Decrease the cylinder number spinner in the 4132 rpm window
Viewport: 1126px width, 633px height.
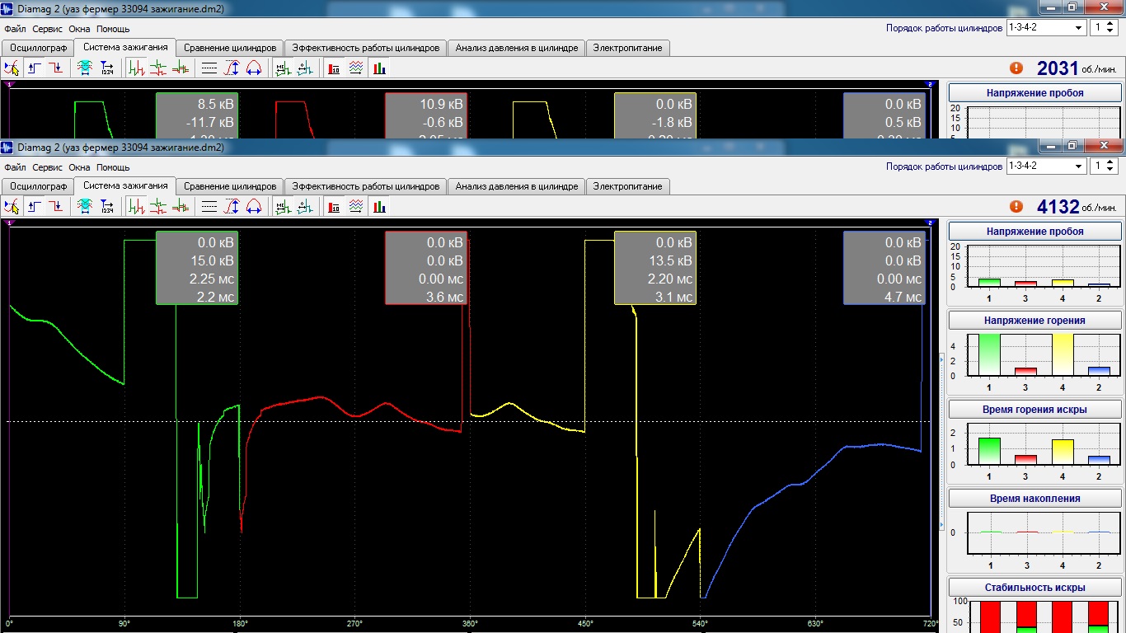tap(1110, 170)
